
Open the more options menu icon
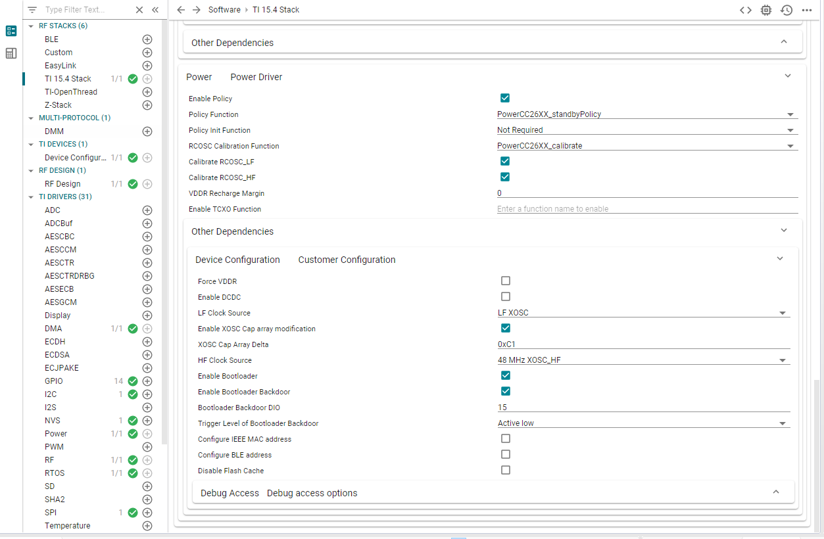(x=806, y=10)
